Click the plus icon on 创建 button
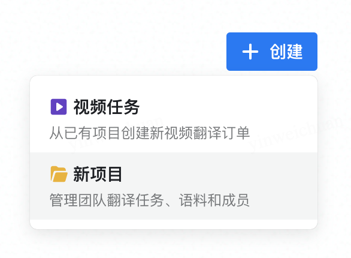Image resolution: width=351 pixels, height=258 pixels. (x=250, y=52)
